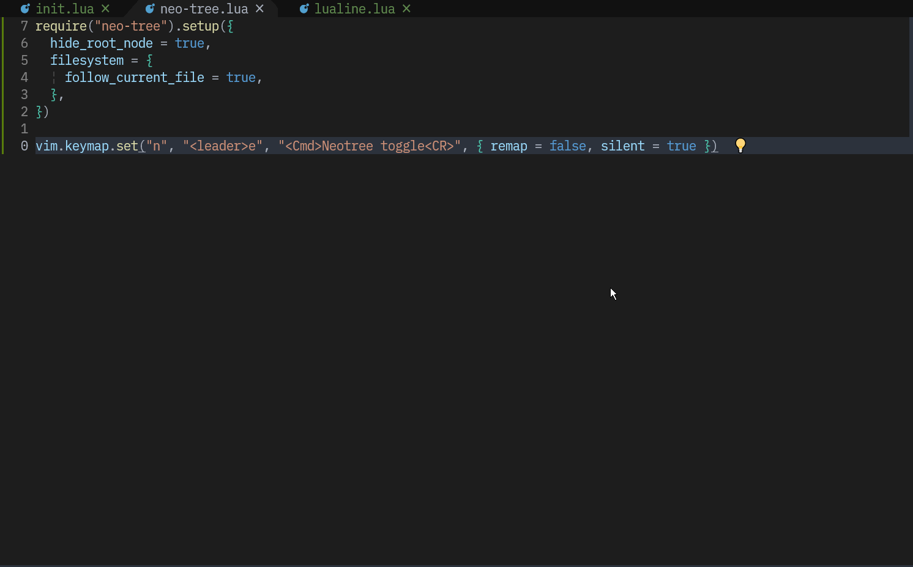Click the Lua icon on lualine.lua tab
The image size is (913, 567).
coord(304,9)
